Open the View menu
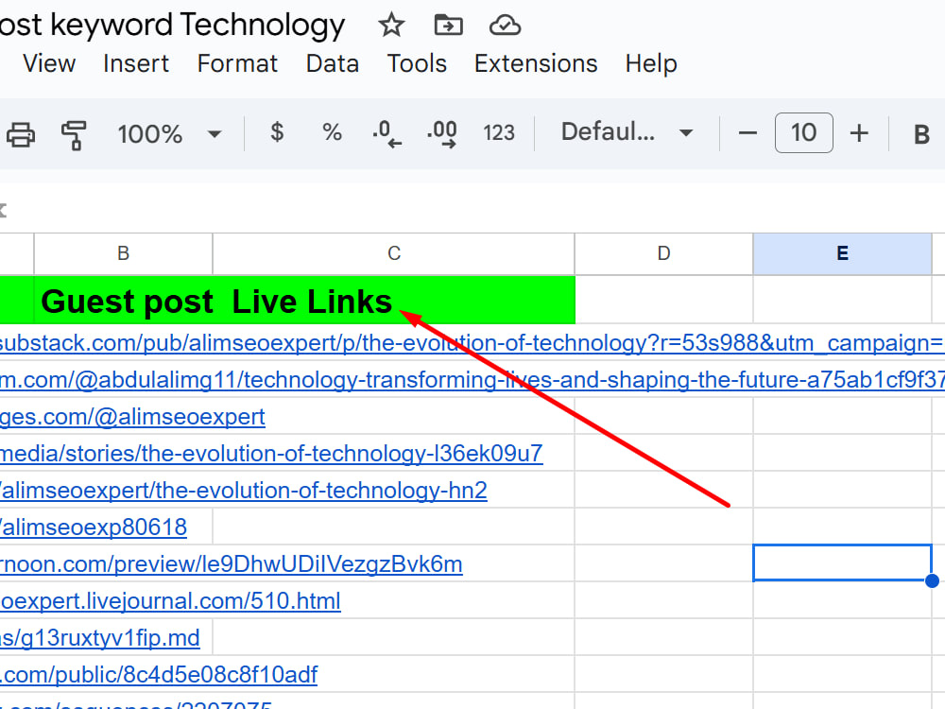 [49, 63]
